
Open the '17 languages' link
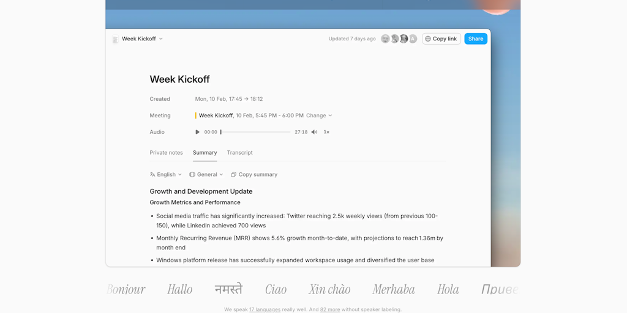[265, 310]
